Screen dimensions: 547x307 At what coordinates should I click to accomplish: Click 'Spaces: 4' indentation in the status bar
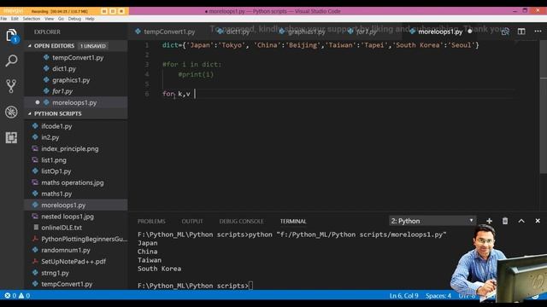pos(438,296)
